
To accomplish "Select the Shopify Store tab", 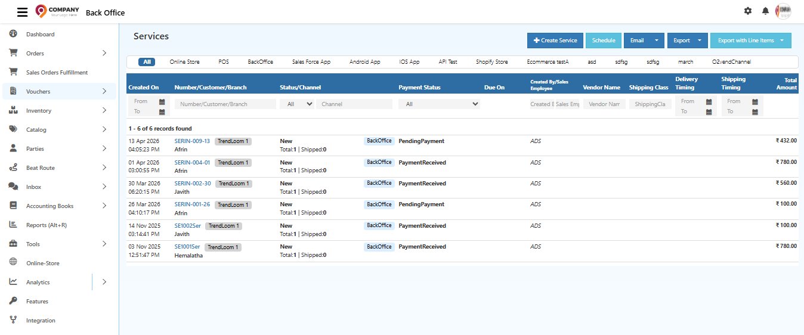I will coord(492,62).
